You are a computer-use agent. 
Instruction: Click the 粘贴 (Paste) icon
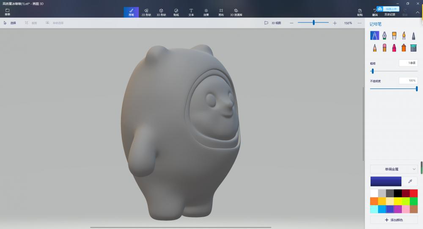click(360, 12)
